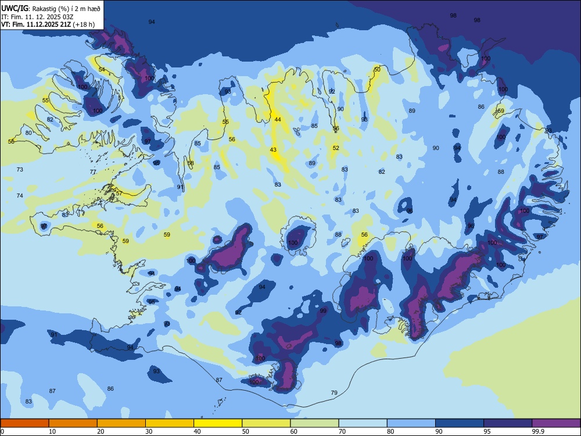Screen dimensions: 581x436
Task: Select the humidity value '43' on the map
Action: coord(273,150)
